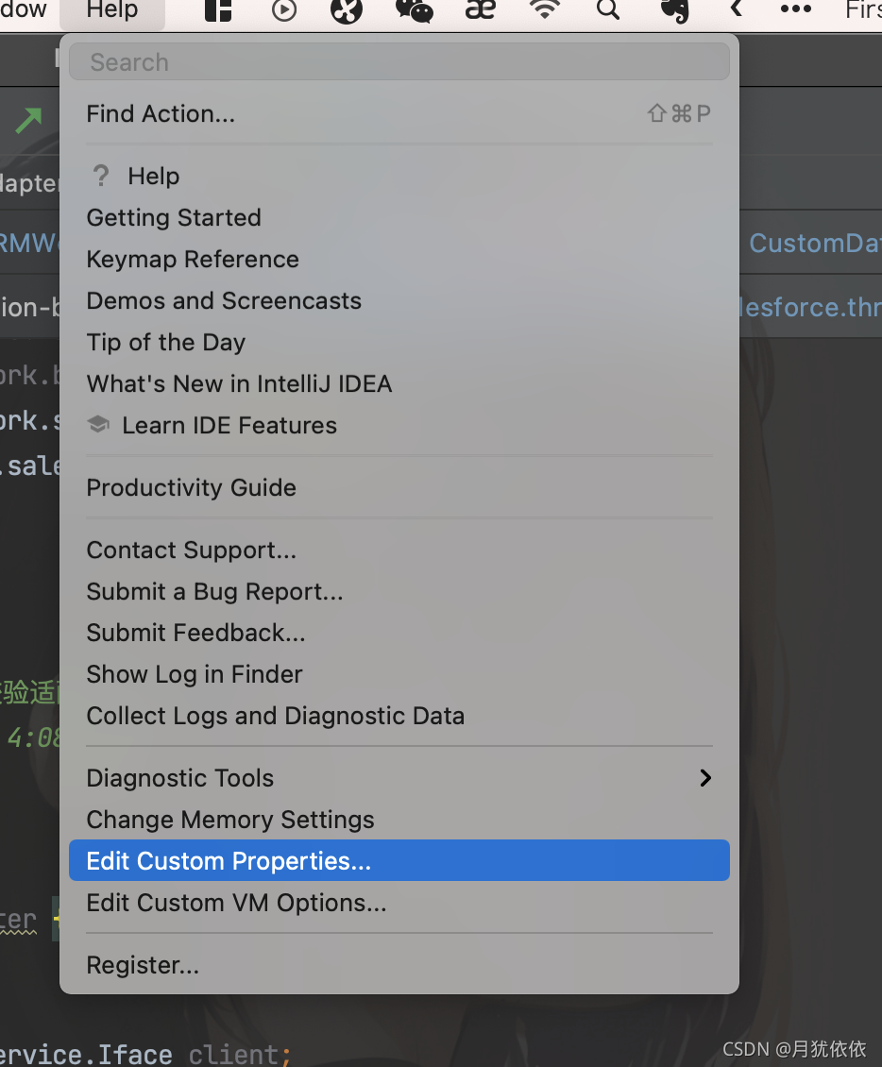Screen dimensions: 882x1067
Task: Expand the Diagnostic Tools submenu arrow
Action: (704, 778)
